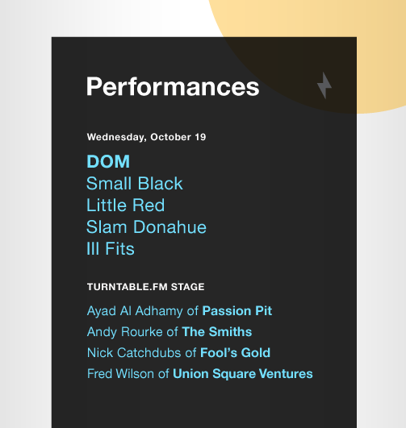
Task: Click the word Black in Small Black
Action: 160,183
